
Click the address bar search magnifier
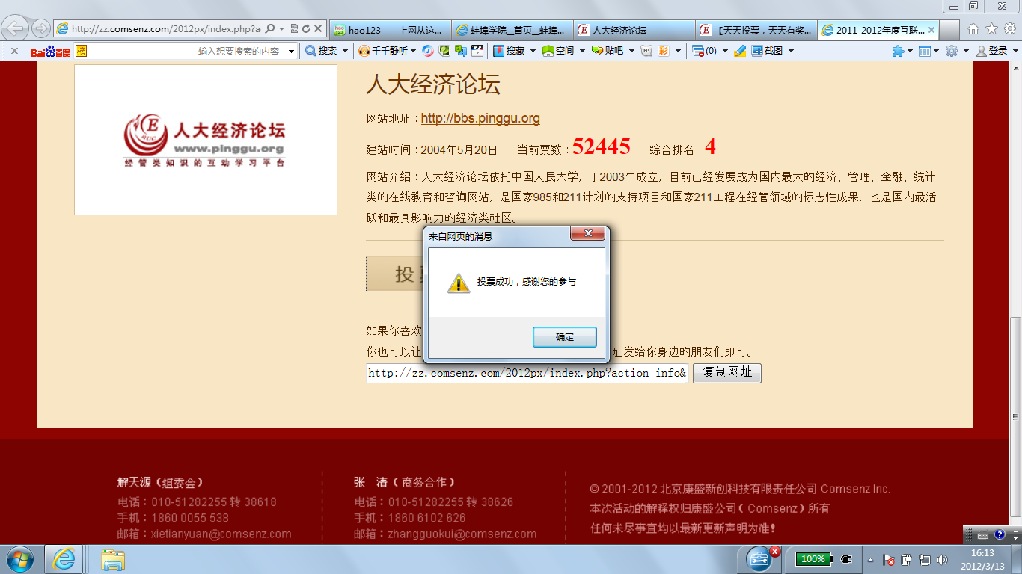269,29
